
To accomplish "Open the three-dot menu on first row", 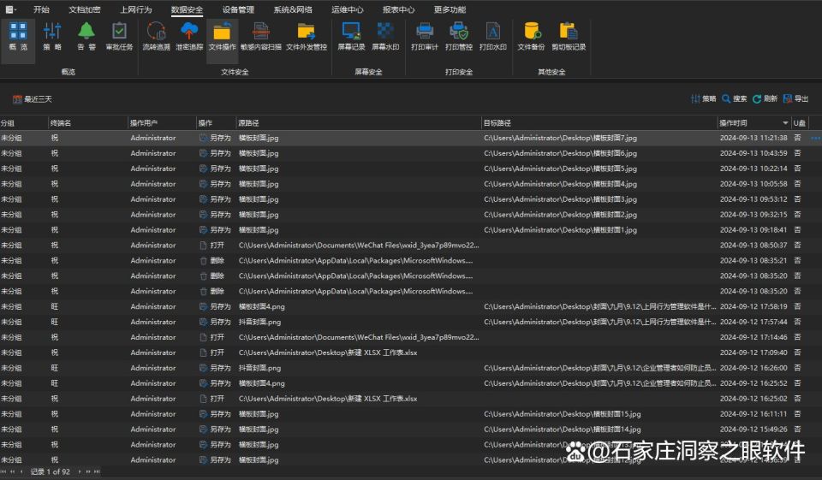I will [815, 139].
